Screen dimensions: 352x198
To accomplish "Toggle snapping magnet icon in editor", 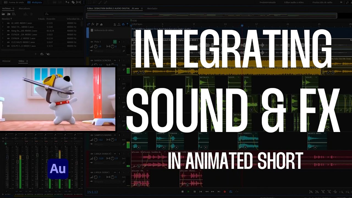I will tap(123, 24).
